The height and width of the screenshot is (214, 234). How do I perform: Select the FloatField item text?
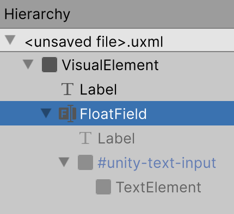[x=113, y=114]
